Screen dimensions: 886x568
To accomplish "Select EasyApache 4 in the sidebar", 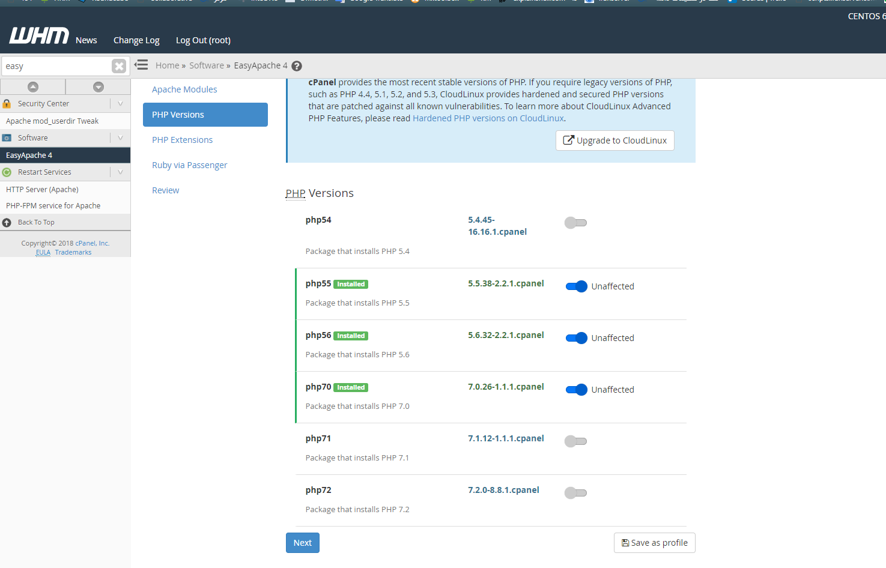I will pos(65,156).
